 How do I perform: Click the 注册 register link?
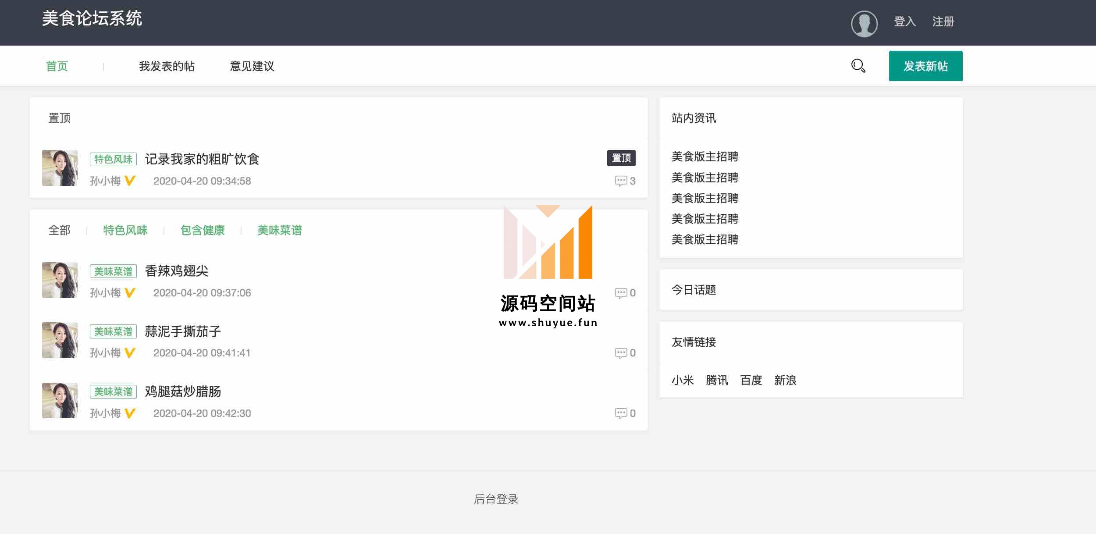click(943, 21)
